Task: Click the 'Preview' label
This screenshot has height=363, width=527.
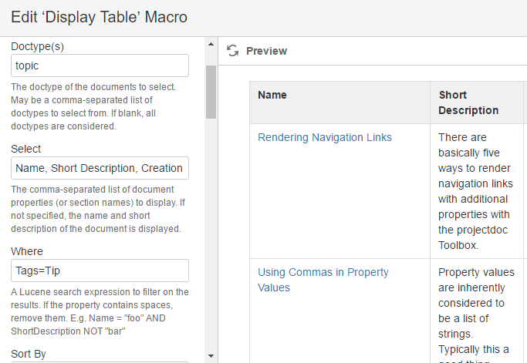Action: [x=266, y=51]
